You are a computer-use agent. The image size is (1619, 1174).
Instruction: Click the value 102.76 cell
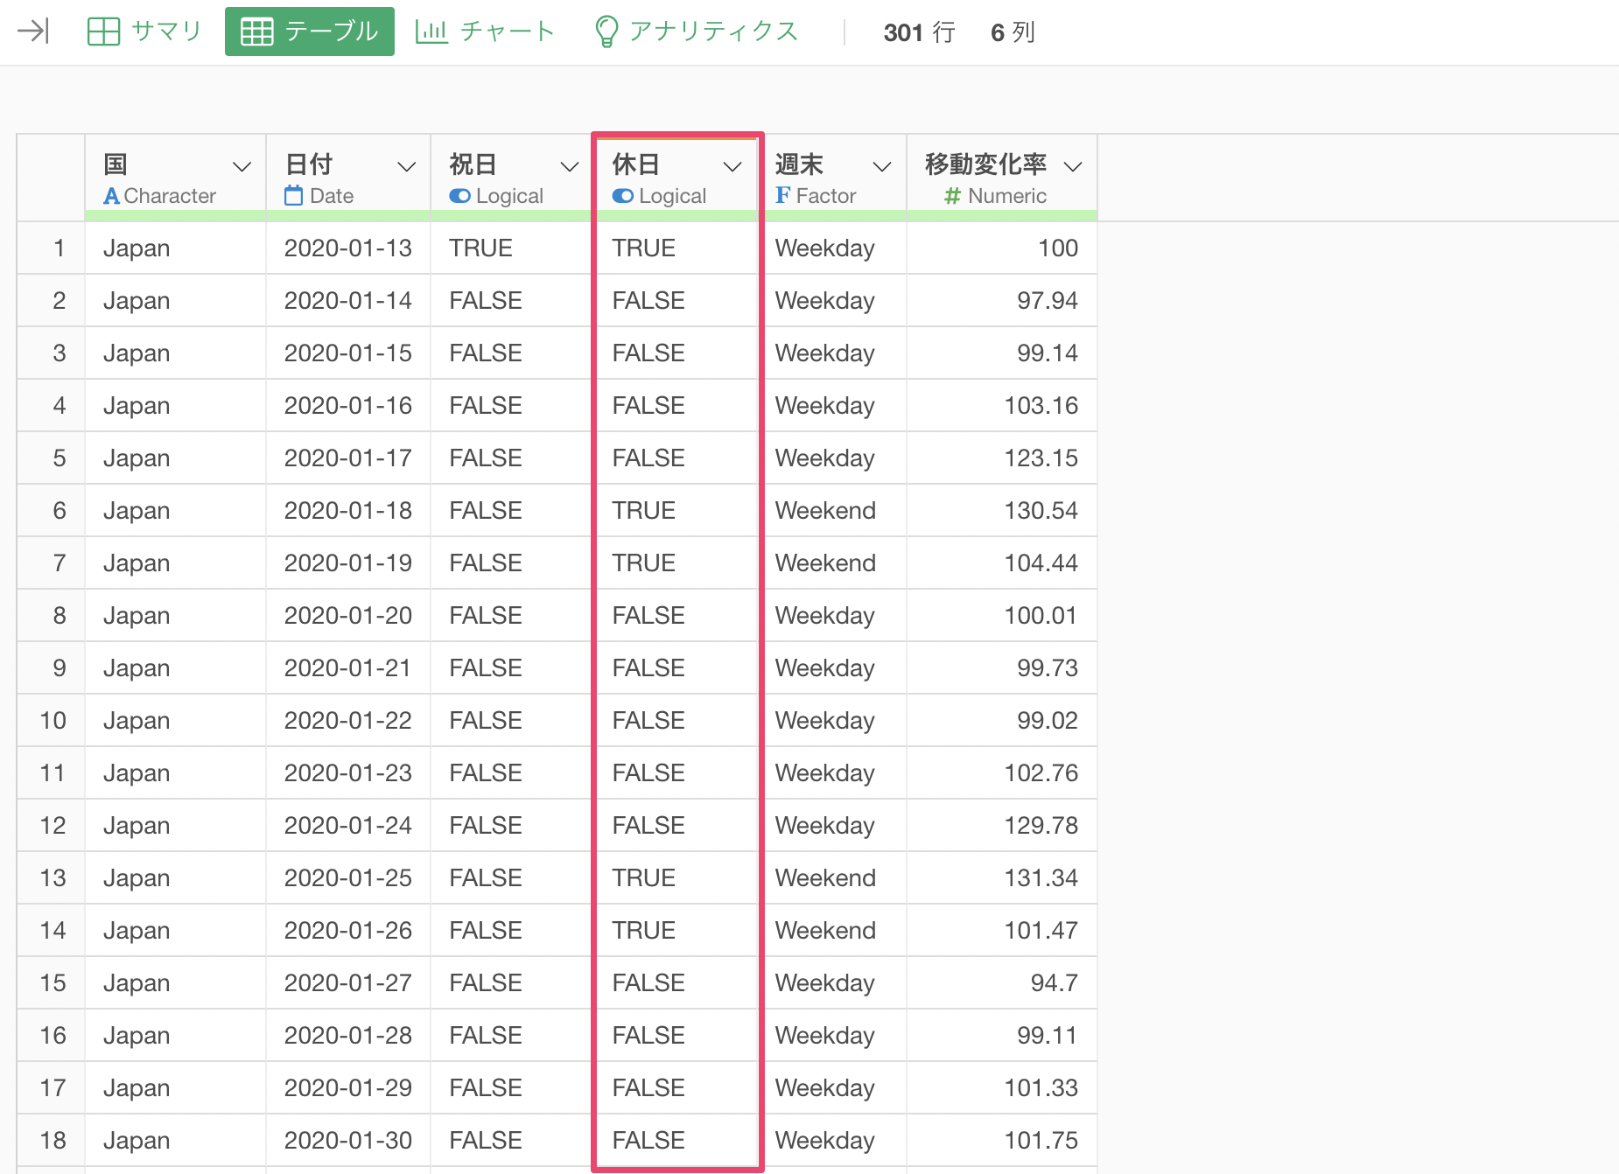pos(1002,773)
